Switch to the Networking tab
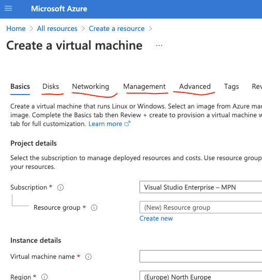This screenshot has width=262, height=280. tap(90, 87)
